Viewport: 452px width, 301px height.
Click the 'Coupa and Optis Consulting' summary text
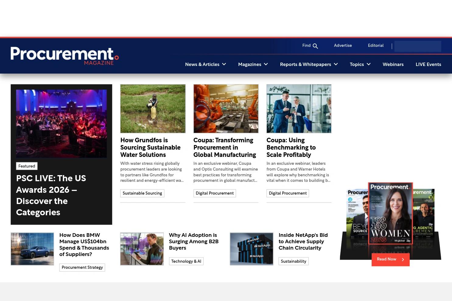point(226,172)
